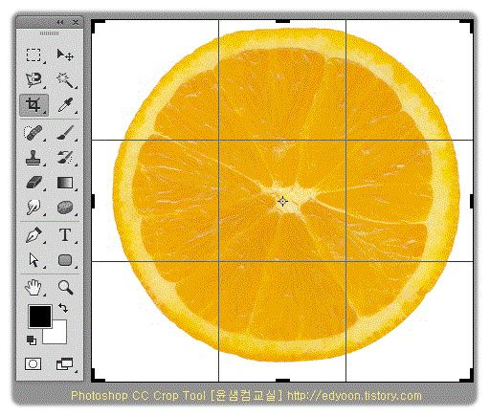Select the Move tool

(65, 55)
